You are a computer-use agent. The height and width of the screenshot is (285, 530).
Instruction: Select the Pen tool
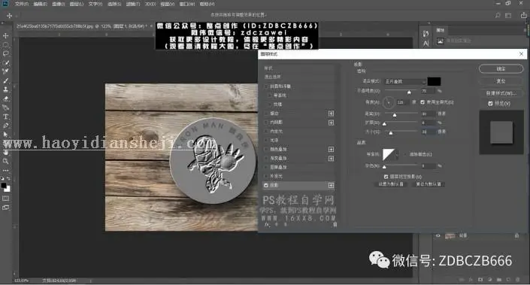coord(6,126)
